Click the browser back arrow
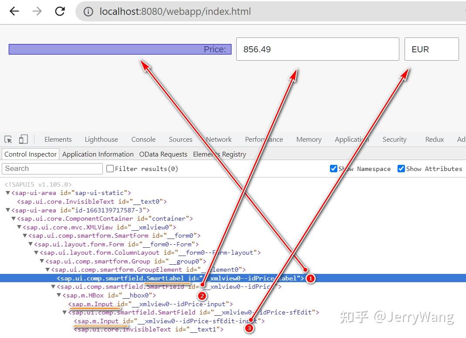466x338 pixels. click(14, 11)
